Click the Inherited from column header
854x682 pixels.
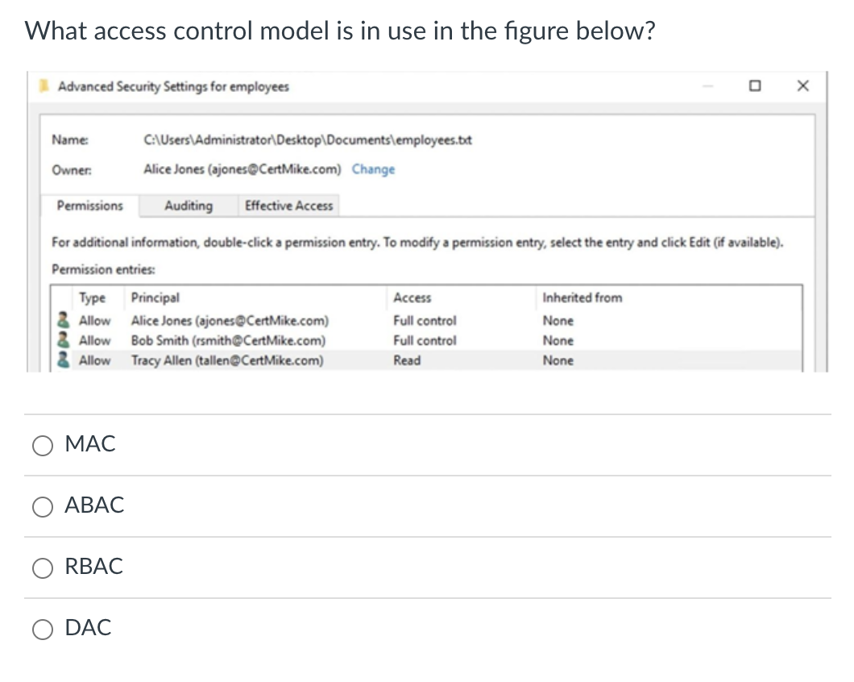click(582, 298)
